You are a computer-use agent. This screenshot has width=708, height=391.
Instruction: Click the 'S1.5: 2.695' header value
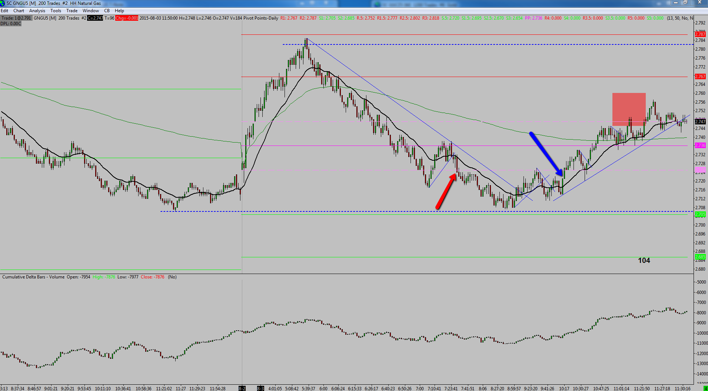472,18
